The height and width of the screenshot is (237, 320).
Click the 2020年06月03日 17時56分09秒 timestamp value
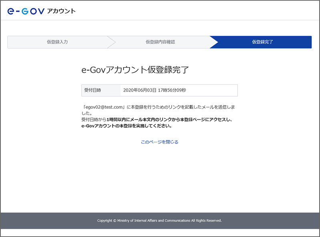point(155,90)
